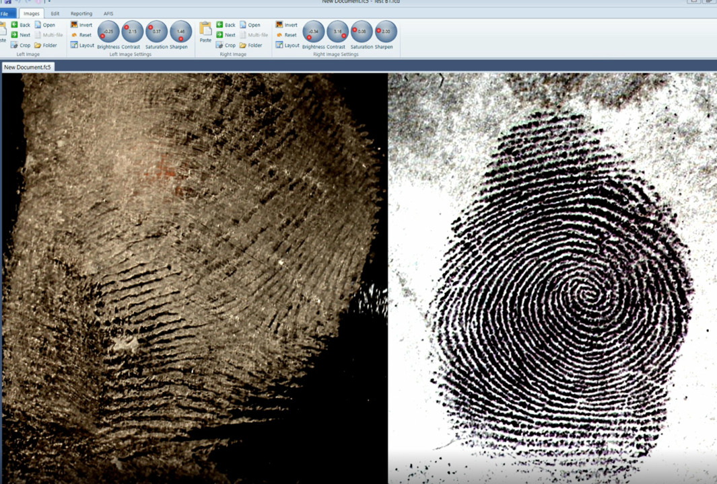717x484 pixels.
Task: Adjust the left image Brightness dial
Action: coord(108,32)
